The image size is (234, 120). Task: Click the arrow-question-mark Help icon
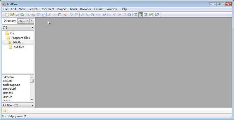[157, 15]
